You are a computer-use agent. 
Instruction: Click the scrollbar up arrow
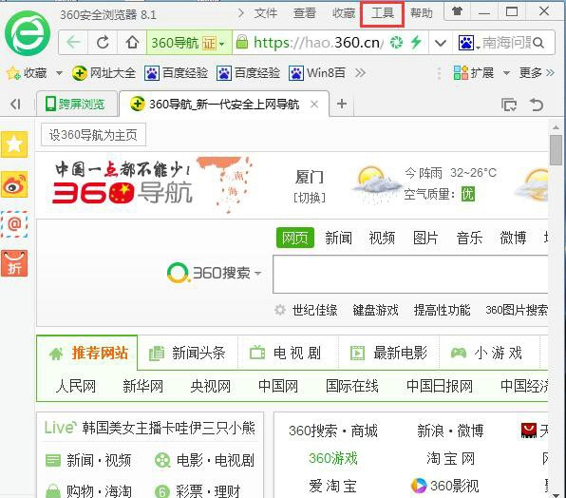coord(556,127)
